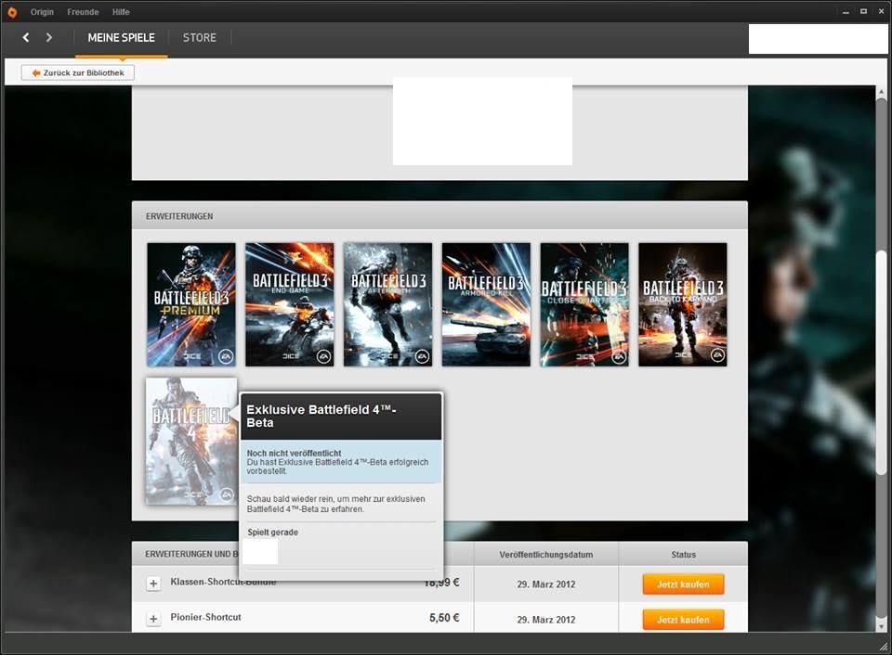Click the Status column header
The image size is (892, 655).
pos(683,555)
